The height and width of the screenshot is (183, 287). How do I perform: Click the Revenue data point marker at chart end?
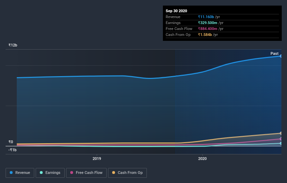pyautogui.click(x=281, y=56)
